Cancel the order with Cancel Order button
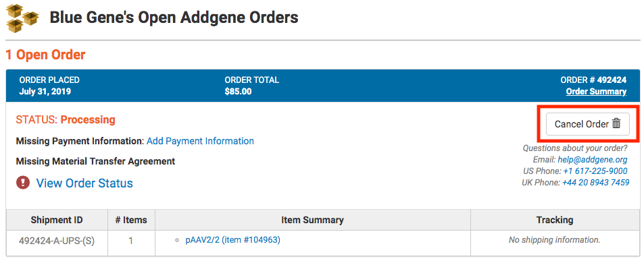This screenshot has width=644, height=263. tap(587, 123)
